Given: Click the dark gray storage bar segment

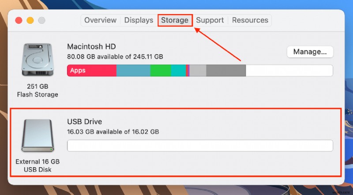Looking at the screenshot, I should point(226,71).
